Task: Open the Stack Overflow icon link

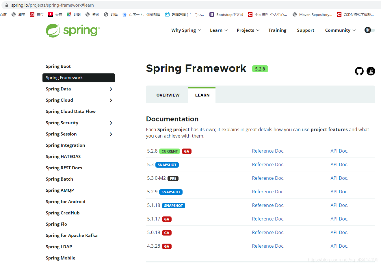Action: [x=371, y=71]
